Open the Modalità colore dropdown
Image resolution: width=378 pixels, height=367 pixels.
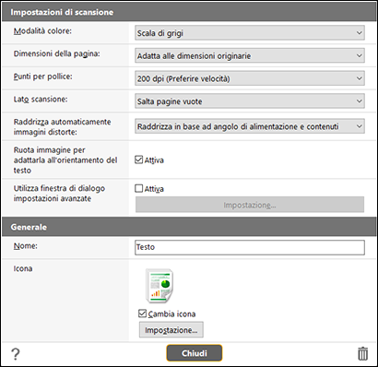coord(250,33)
